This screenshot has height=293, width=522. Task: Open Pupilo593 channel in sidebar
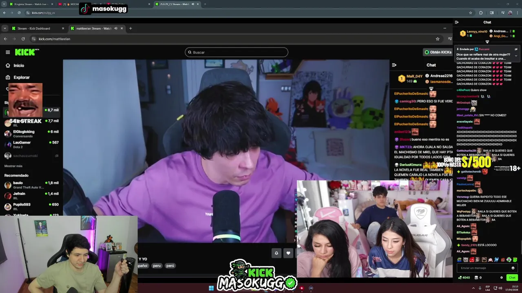point(31,206)
